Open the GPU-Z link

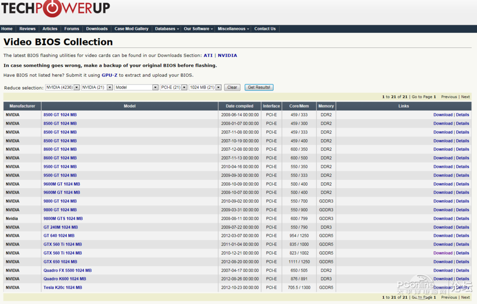pyautogui.click(x=109, y=75)
